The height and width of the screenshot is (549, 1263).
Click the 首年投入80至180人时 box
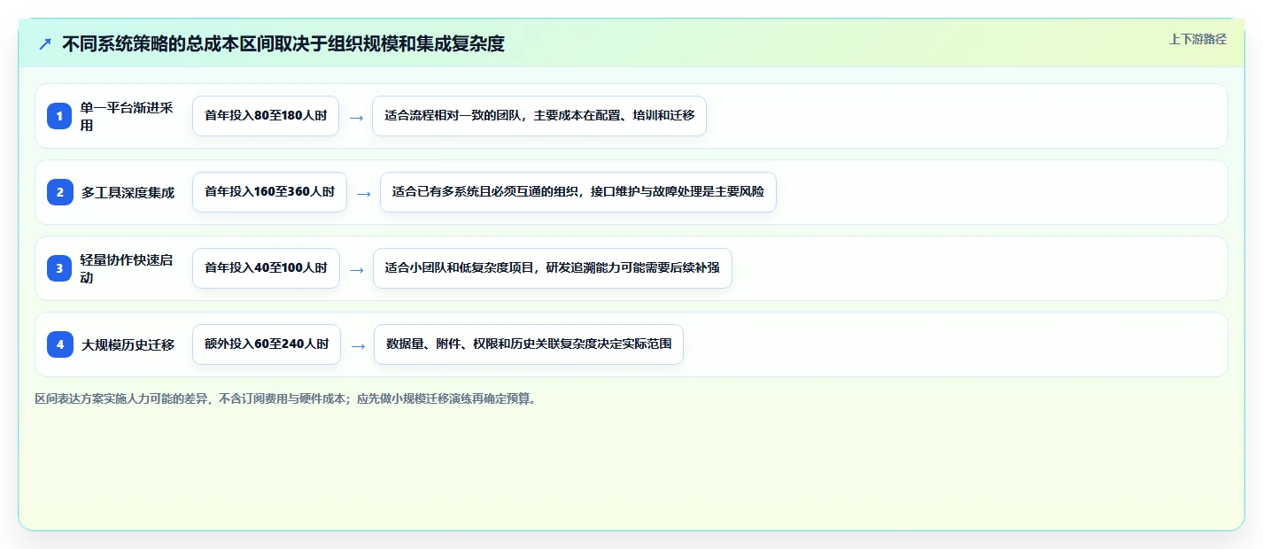pos(266,116)
